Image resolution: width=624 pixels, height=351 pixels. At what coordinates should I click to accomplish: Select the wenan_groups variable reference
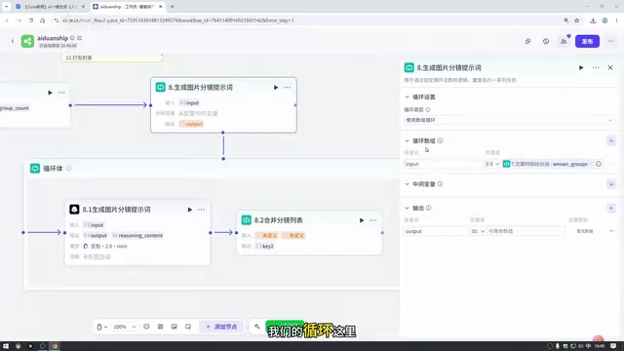point(548,164)
